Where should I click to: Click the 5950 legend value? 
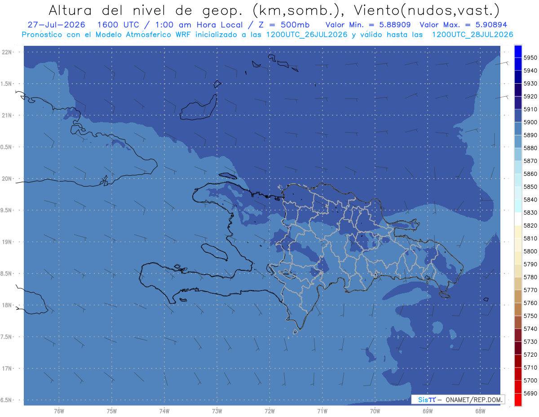pyautogui.click(x=530, y=58)
